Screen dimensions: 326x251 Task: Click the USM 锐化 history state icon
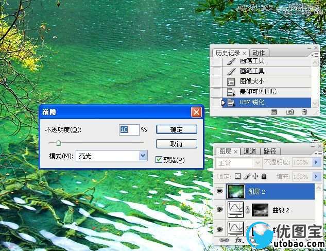(231, 103)
